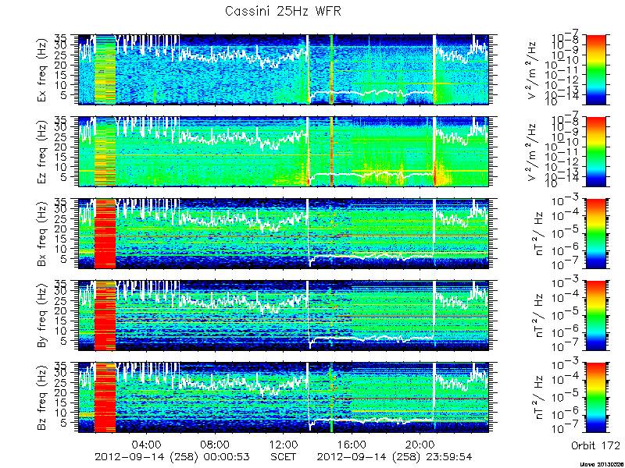Click the Bz panel color bar
The image size is (625, 468).
click(595, 398)
